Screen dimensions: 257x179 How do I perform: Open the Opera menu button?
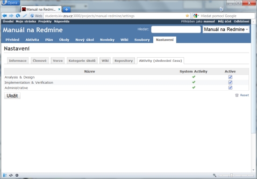pos(11,3)
